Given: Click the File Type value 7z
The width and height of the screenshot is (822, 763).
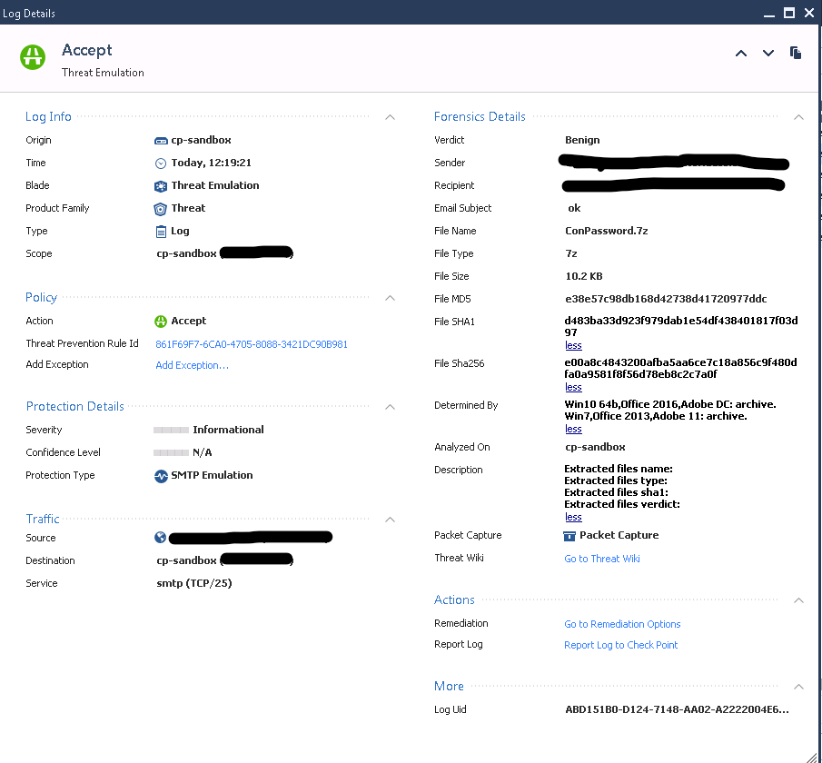Looking at the screenshot, I should point(571,253).
